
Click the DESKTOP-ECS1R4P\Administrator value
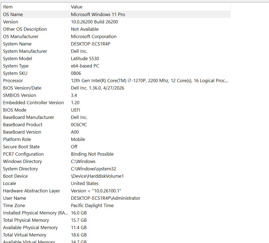click(x=105, y=198)
